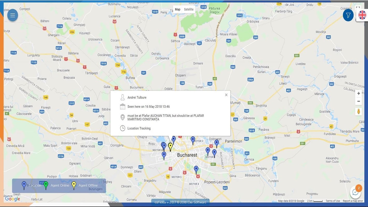Switch to the Satellite map view
This screenshot has height=207, width=368.
pyautogui.click(x=189, y=9)
